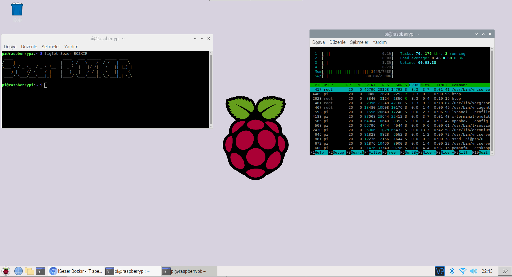Viewport: 512px width, 277px height.
Task: Click F2 Setup in htop footer
Action: [337, 153]
